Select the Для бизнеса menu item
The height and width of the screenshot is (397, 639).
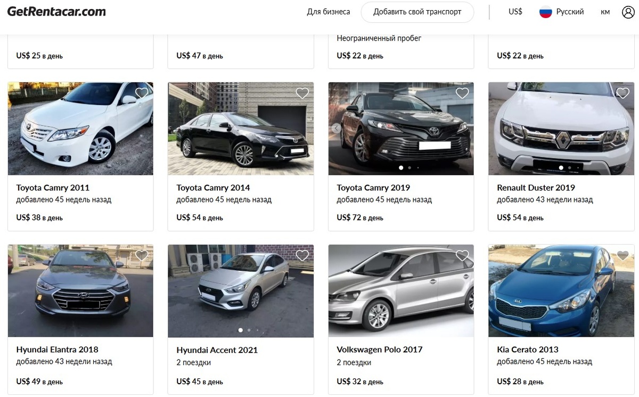[x=328, y=11]
